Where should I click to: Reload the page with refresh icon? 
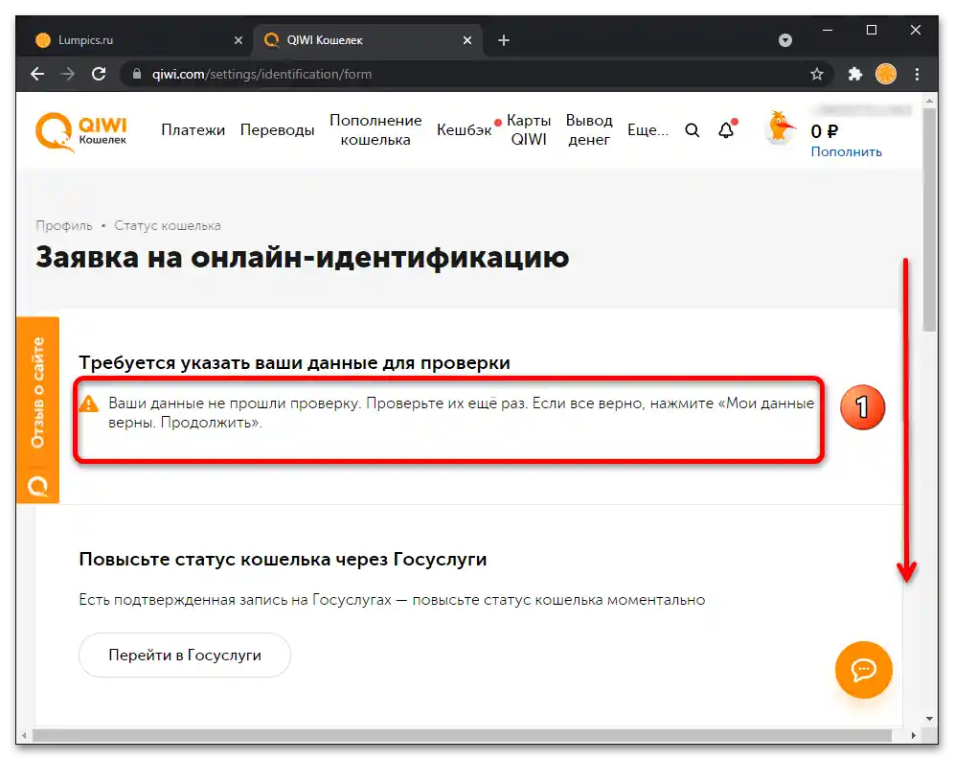99,75
